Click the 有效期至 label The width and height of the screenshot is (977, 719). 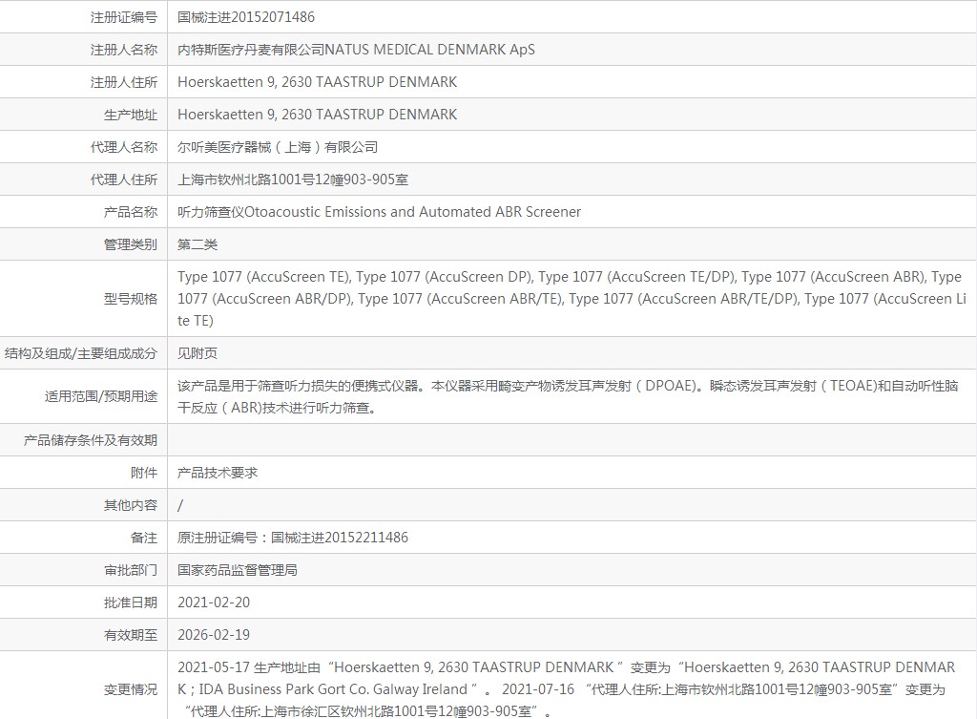tap(131, 635)
